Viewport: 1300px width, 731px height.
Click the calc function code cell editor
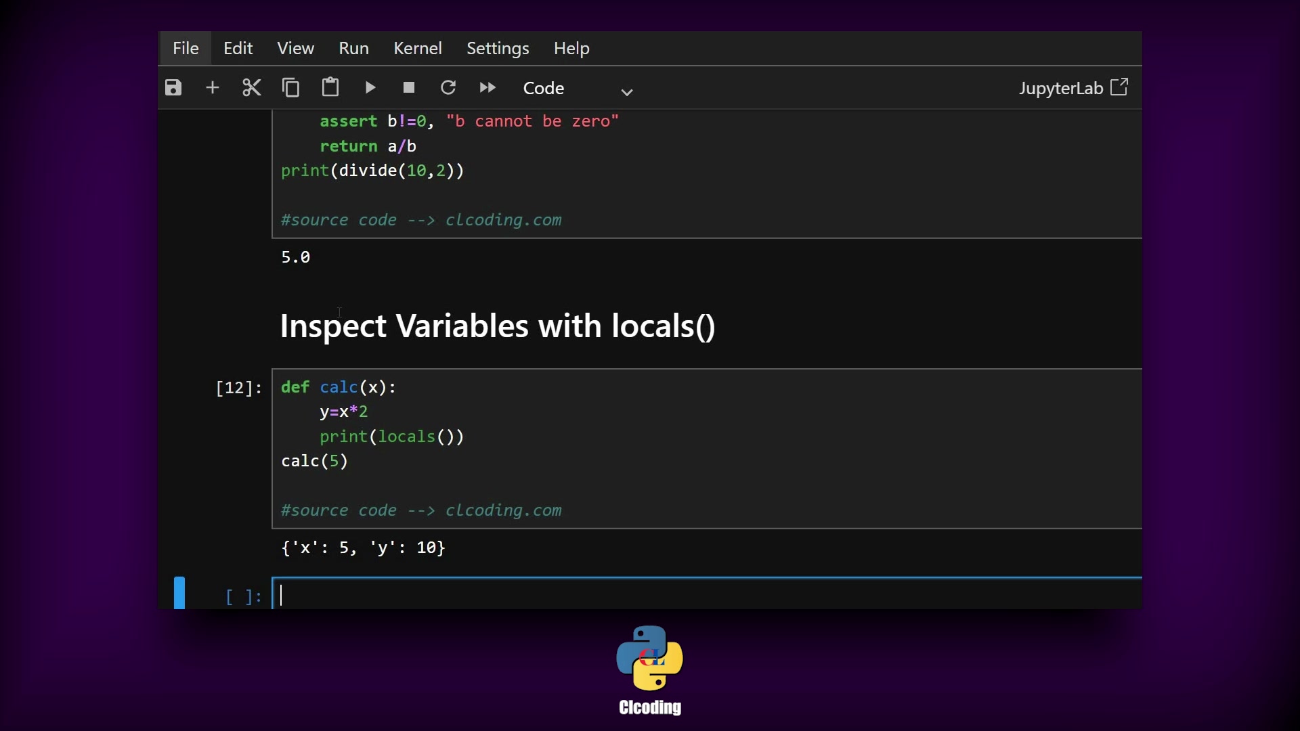(707, 449)
